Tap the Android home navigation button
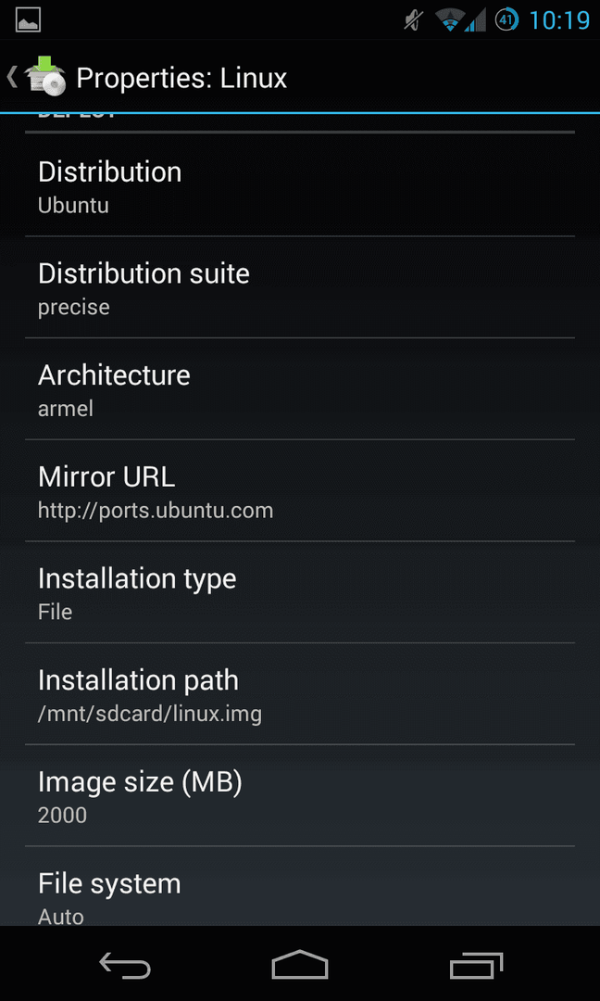 coord(300,964)
